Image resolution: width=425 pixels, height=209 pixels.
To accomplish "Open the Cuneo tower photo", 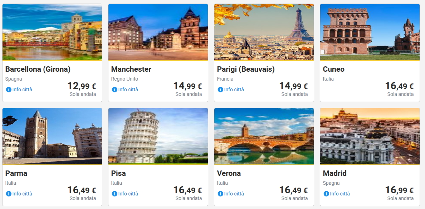I will point(370,32).
